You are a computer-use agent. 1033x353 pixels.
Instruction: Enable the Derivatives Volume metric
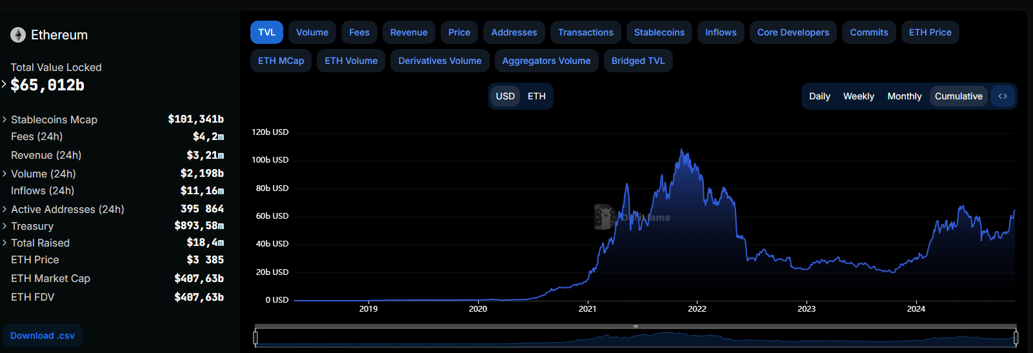tap(440, 61)
